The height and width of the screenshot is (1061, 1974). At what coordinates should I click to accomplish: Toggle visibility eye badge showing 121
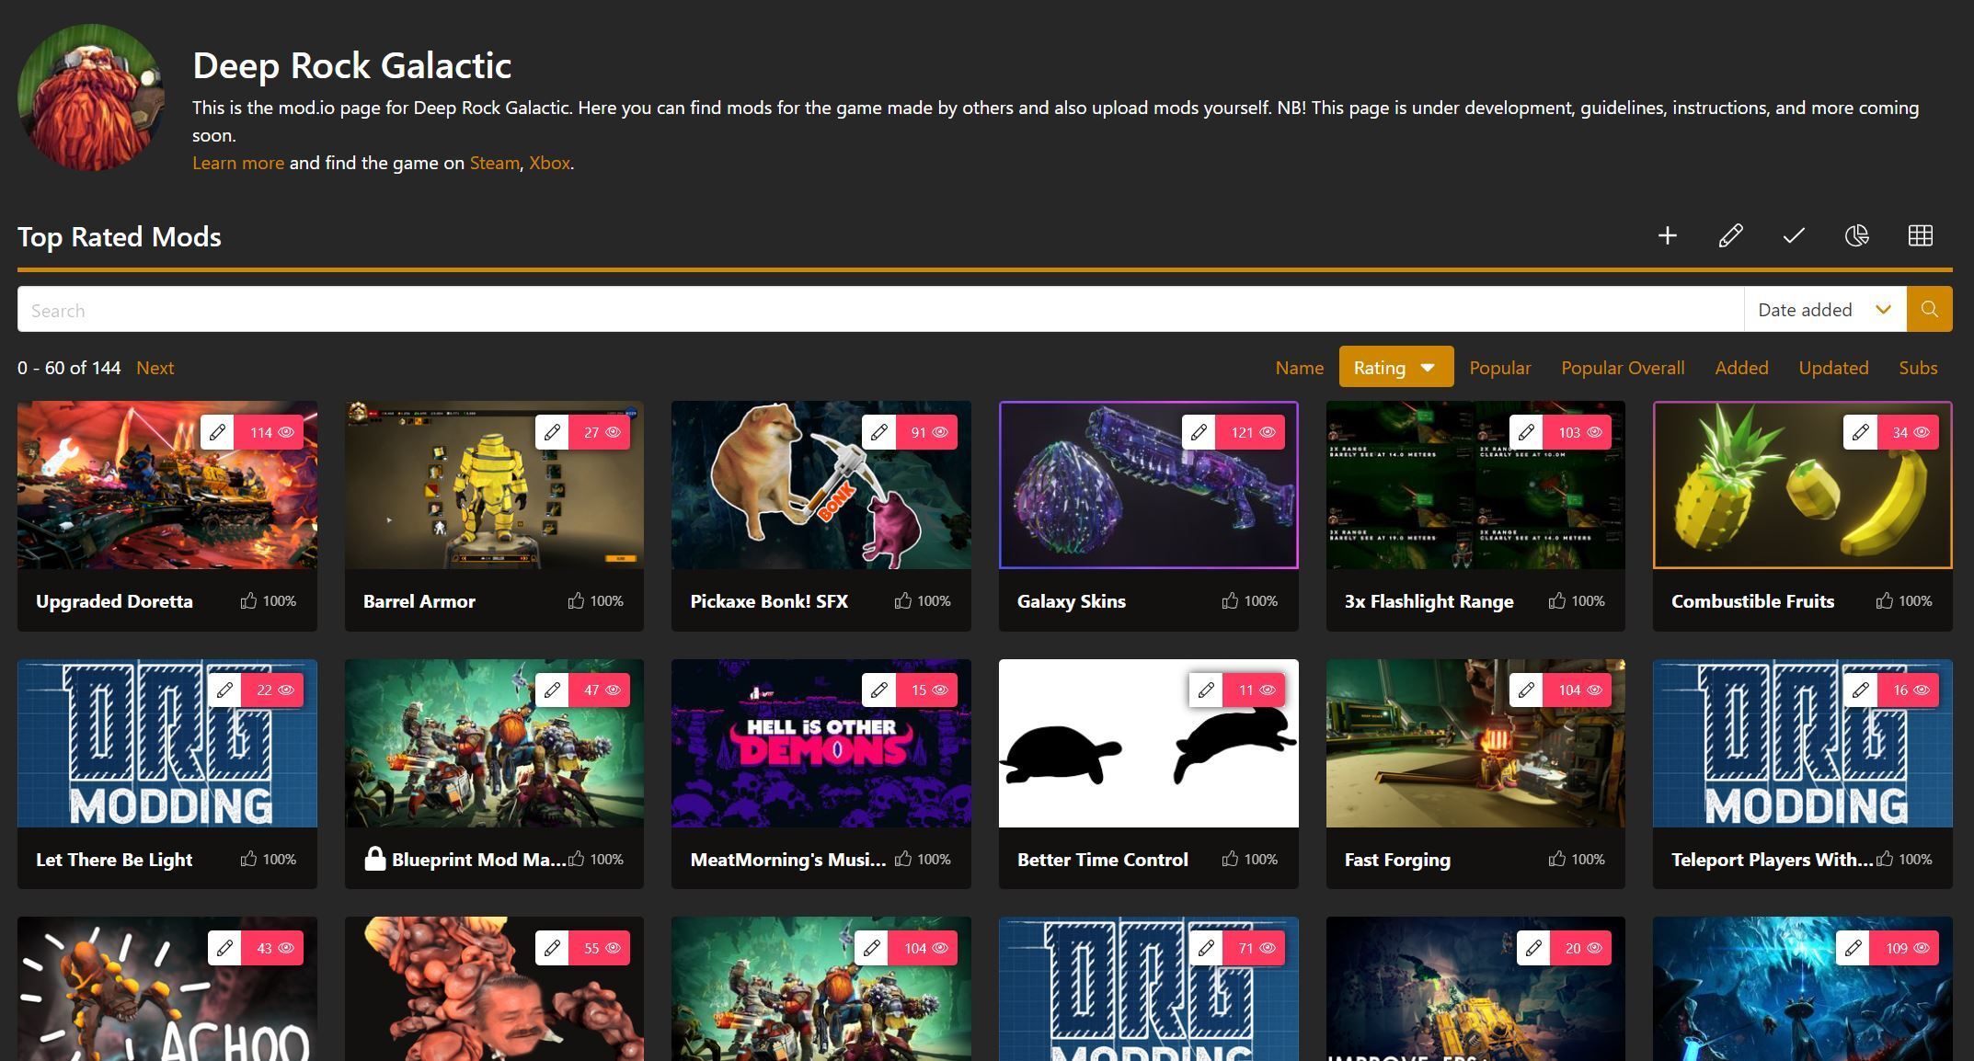1250,432
